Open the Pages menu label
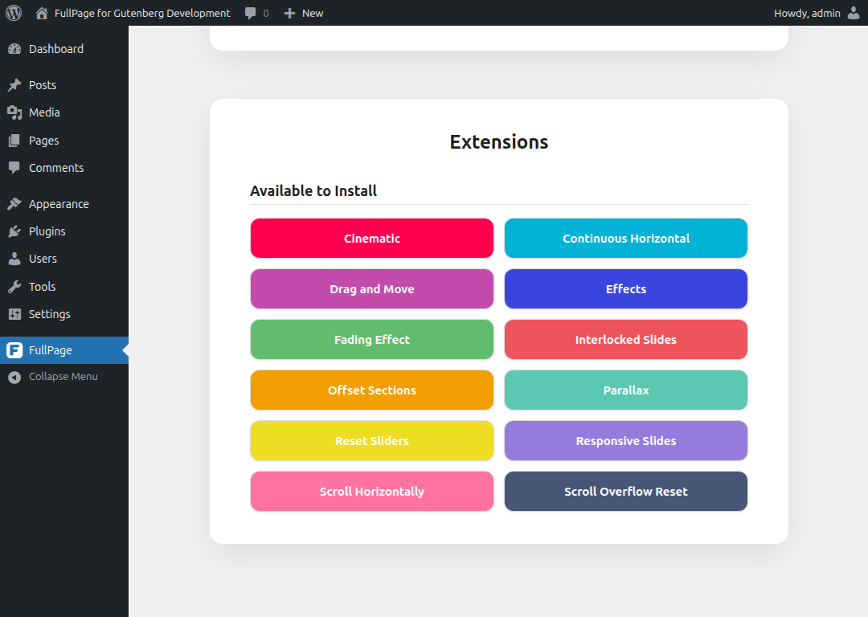The image size is (868, 617). [43, 141]
